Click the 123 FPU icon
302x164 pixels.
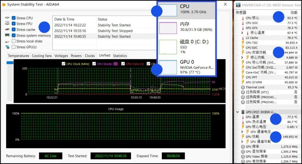tap(7, 24)
